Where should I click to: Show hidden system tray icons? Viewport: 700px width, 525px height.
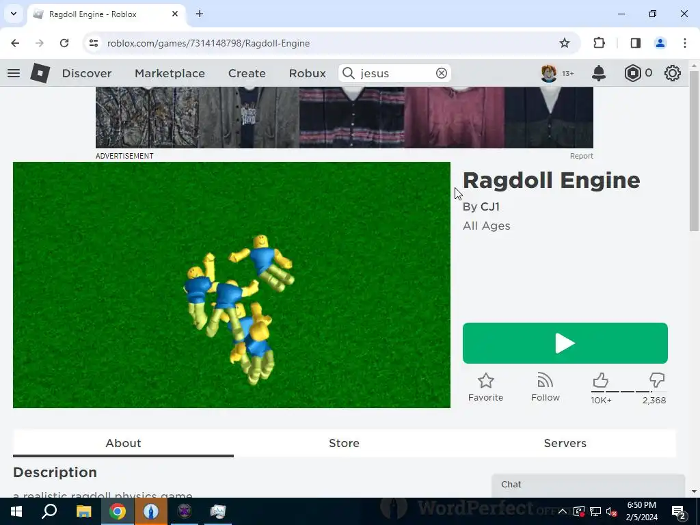pos(563,511)
